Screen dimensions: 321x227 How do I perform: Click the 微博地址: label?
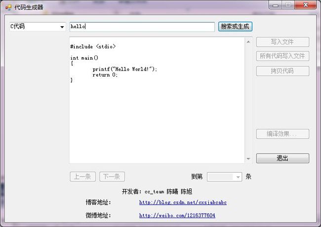pyautogui.click(x=98, y=215)
